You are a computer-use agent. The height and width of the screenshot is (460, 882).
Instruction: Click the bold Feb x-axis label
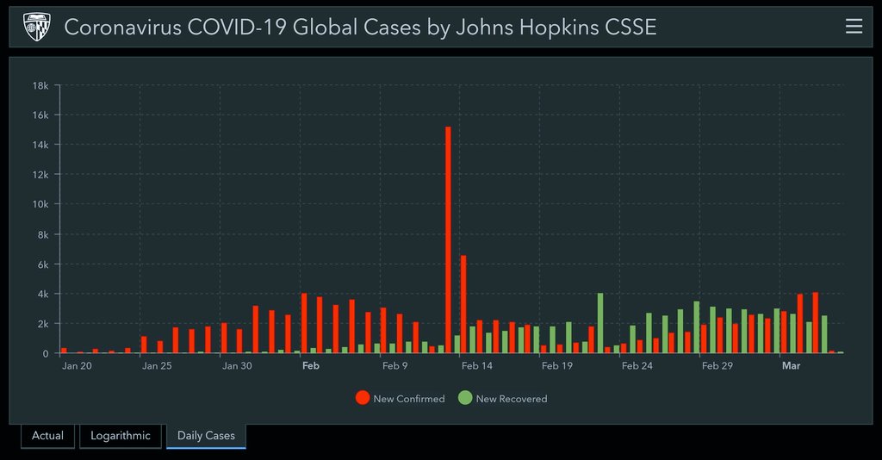tap(310, 365)
